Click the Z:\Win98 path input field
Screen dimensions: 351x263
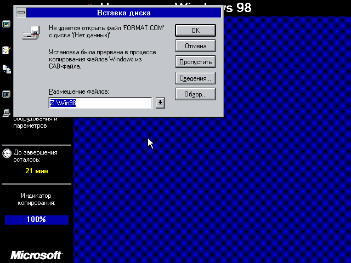100,103
